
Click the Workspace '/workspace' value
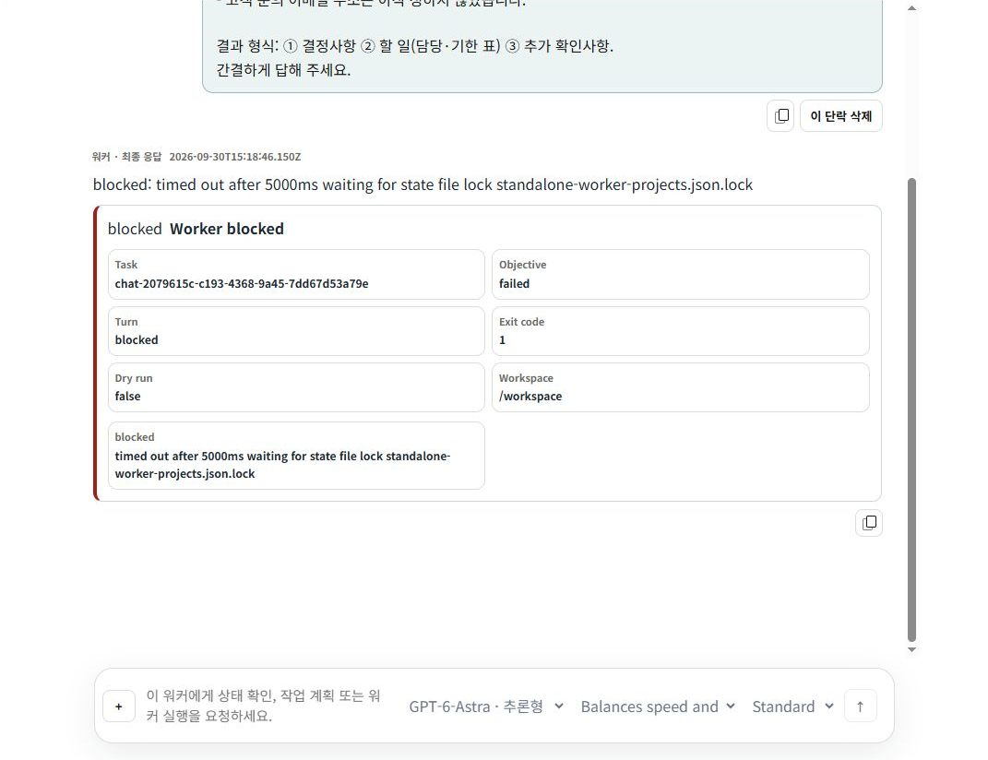click(530, 396)
